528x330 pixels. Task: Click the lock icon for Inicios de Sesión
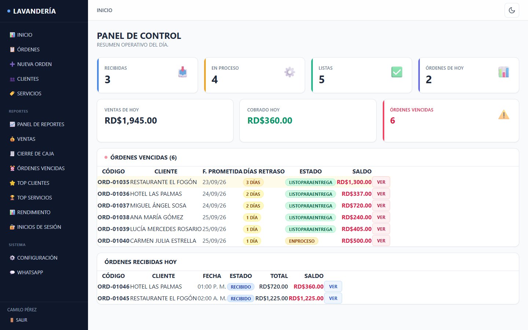[x=12, y=227]
